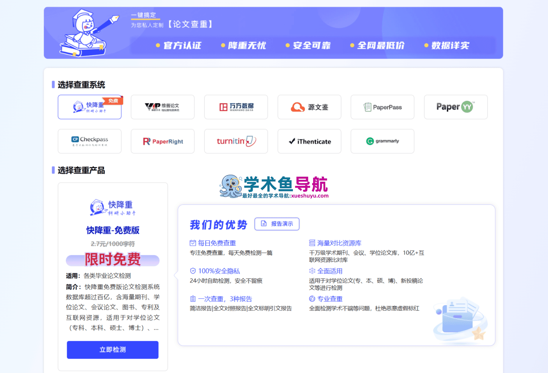Select the grammarly system card

tap(382, 141)
